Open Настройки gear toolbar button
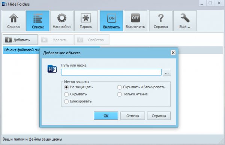The image size is (225, 145). click(62, 21)
